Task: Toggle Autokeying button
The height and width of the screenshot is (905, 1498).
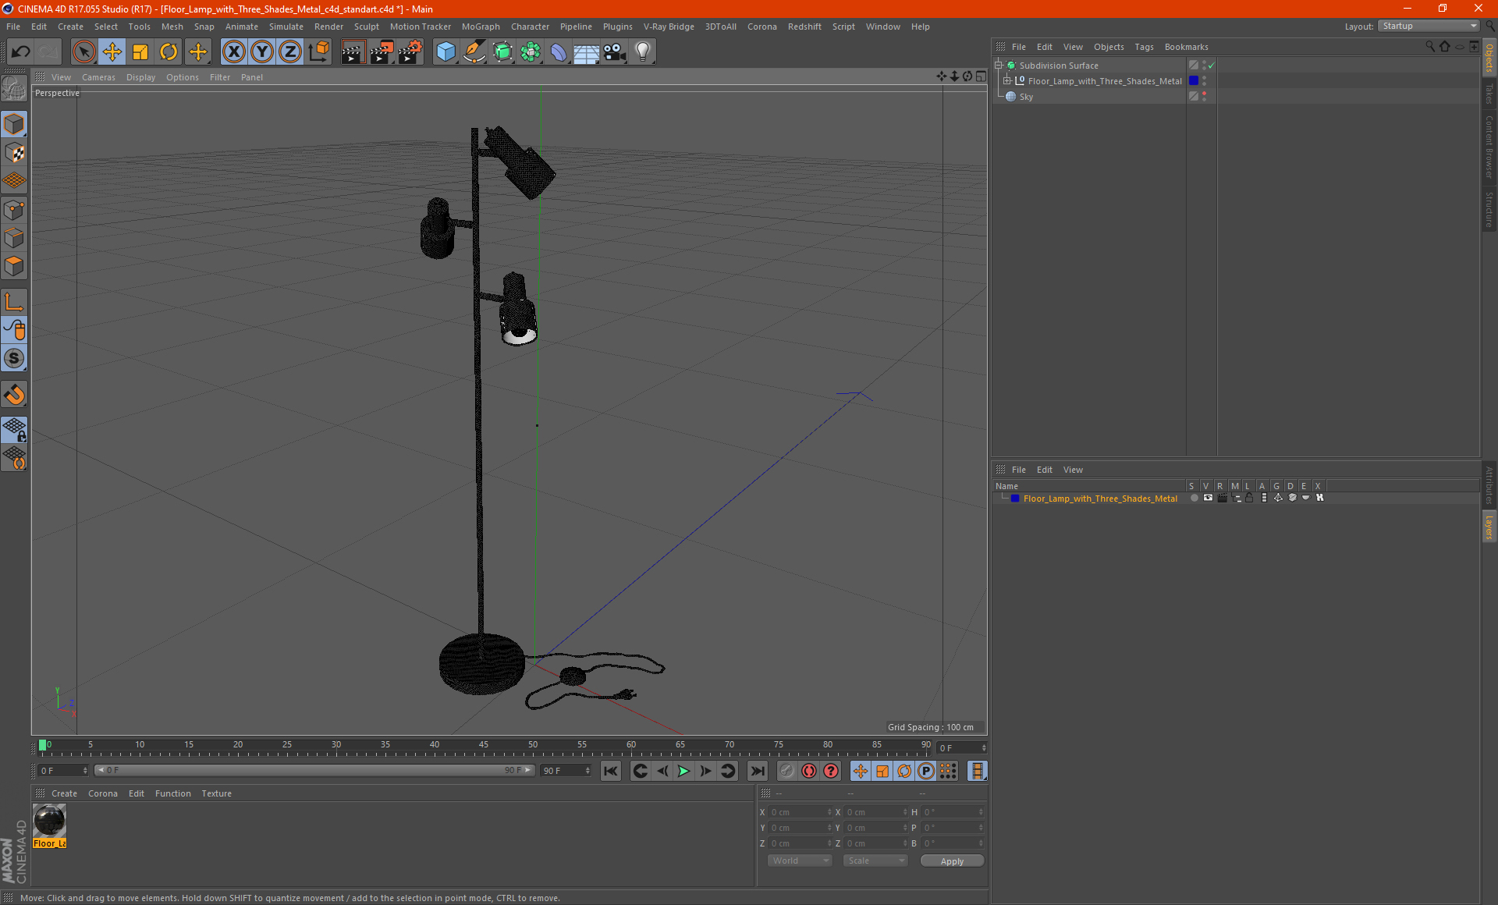Action: tap(809, 771)
